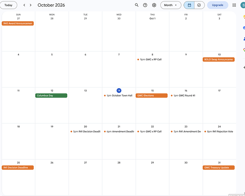245x196 pixels.
Task: Select today's date 14
Action: [119, 91]
